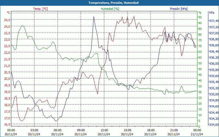Image resolution: width=219 pixels, height=137 pixels.
Task: Click the 936,00 pressure axis value
Action: pos(214,64)
